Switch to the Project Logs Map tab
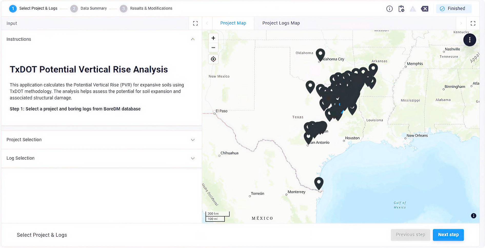Viewport: 485px width, 248px height. click(x=281, y=23)
